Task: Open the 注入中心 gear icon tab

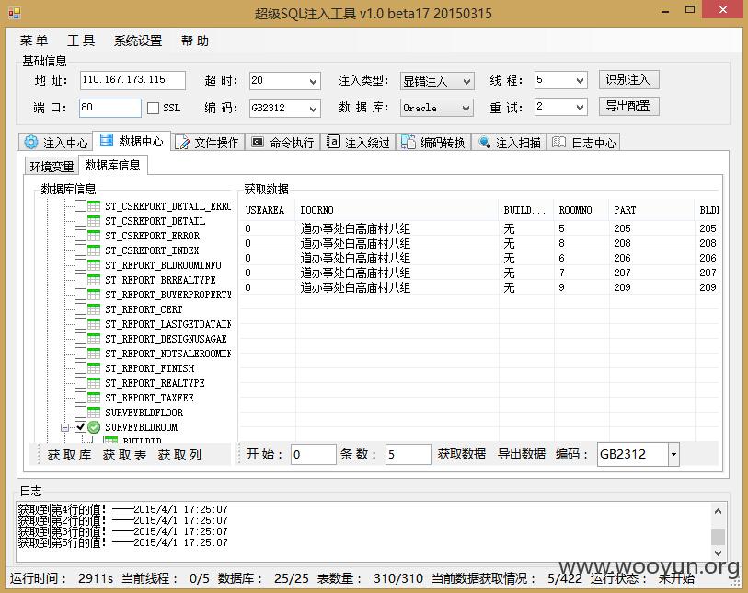Action: click(31, 143)
